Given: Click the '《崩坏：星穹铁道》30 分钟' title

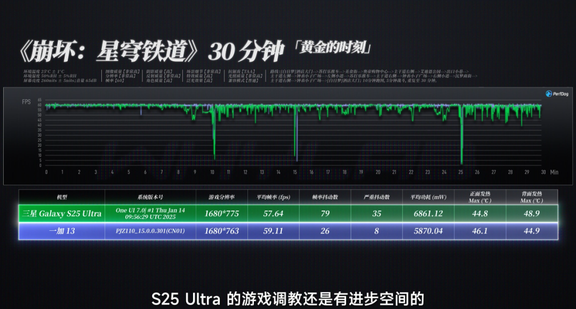Looking at the screenshot, I should click(x=151, y=51).
